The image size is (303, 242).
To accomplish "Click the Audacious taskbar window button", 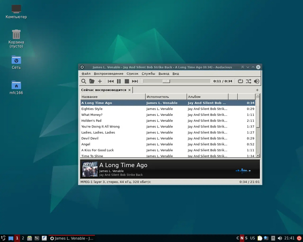I will coord(72,239).
